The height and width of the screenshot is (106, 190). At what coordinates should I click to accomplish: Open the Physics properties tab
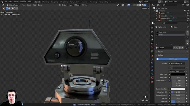152,67
